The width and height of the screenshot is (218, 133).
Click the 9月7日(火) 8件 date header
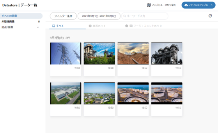[60, 38]
